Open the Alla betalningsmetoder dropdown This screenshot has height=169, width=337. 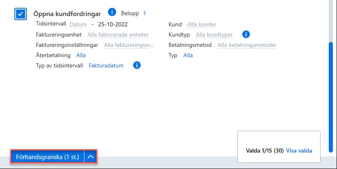click(x=247, y=45)
